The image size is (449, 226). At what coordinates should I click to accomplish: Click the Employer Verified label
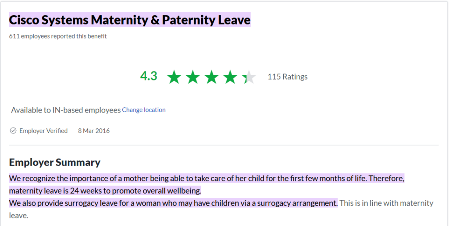tap(43, 131)
